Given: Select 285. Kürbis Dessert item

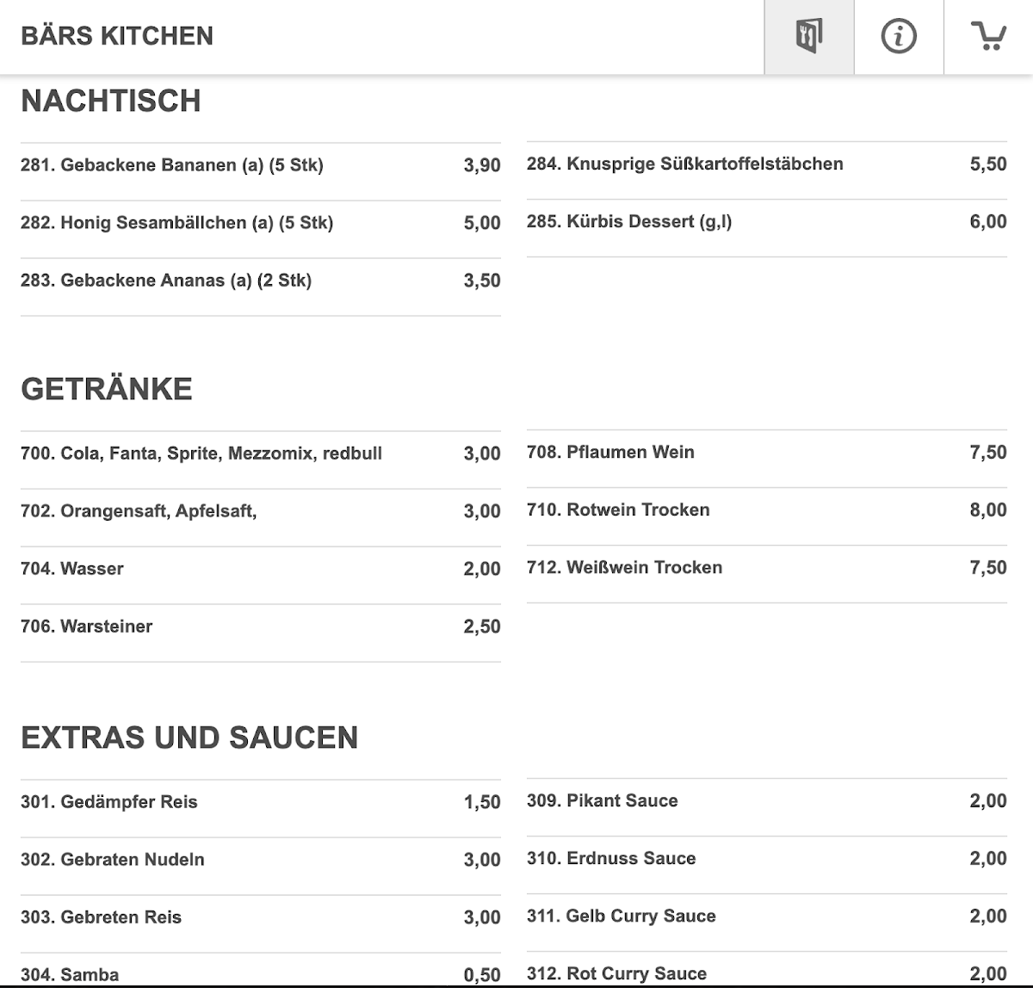Looking at the screenshot, I should coord(767,228).
